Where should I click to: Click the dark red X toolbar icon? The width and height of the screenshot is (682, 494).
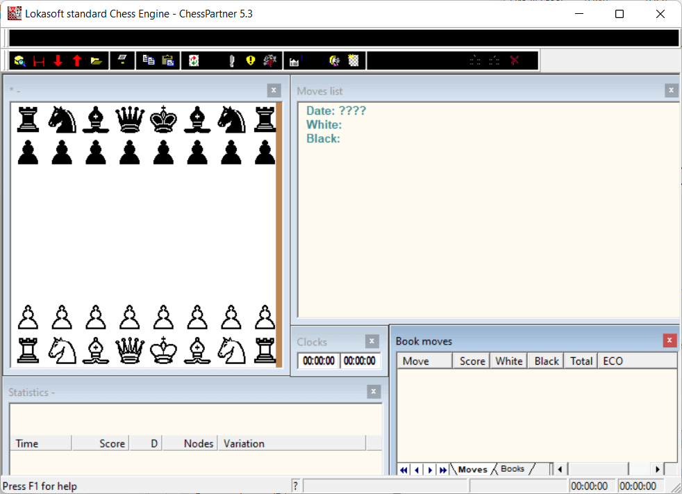[x=515, y=60]
